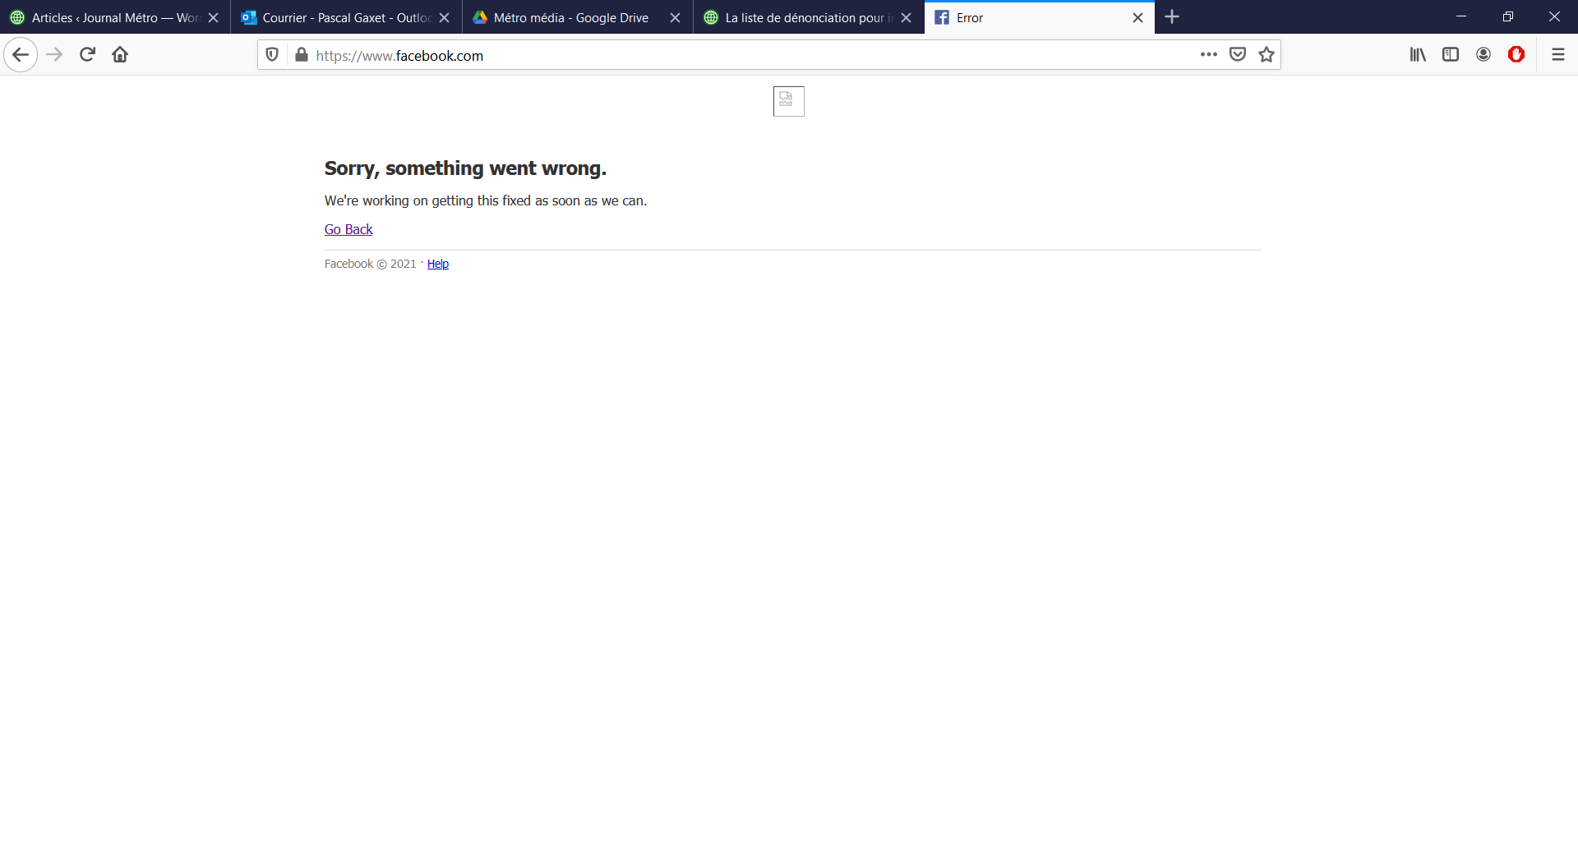Close the Facebook Error tab
The width and height of the screenshot is (1578, 856).
[x=1137, y=17]
